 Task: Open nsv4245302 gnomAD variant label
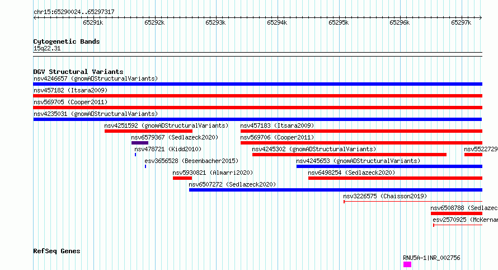click(x=314, y=149)
